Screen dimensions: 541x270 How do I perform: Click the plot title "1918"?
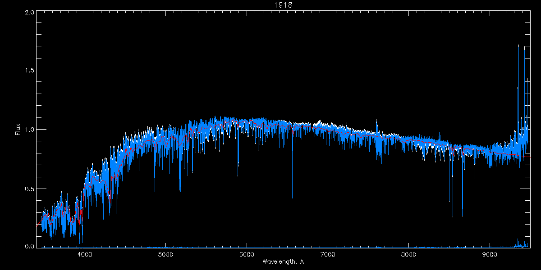(x=283, y=5)
